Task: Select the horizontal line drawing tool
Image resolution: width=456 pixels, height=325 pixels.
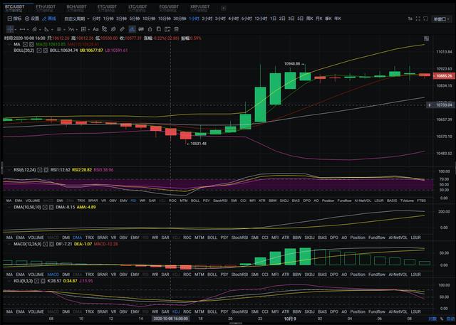Action: coord(22,29)
